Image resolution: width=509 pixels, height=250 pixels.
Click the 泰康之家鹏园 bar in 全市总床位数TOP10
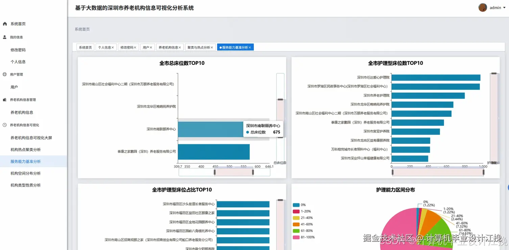coord(214,152)
